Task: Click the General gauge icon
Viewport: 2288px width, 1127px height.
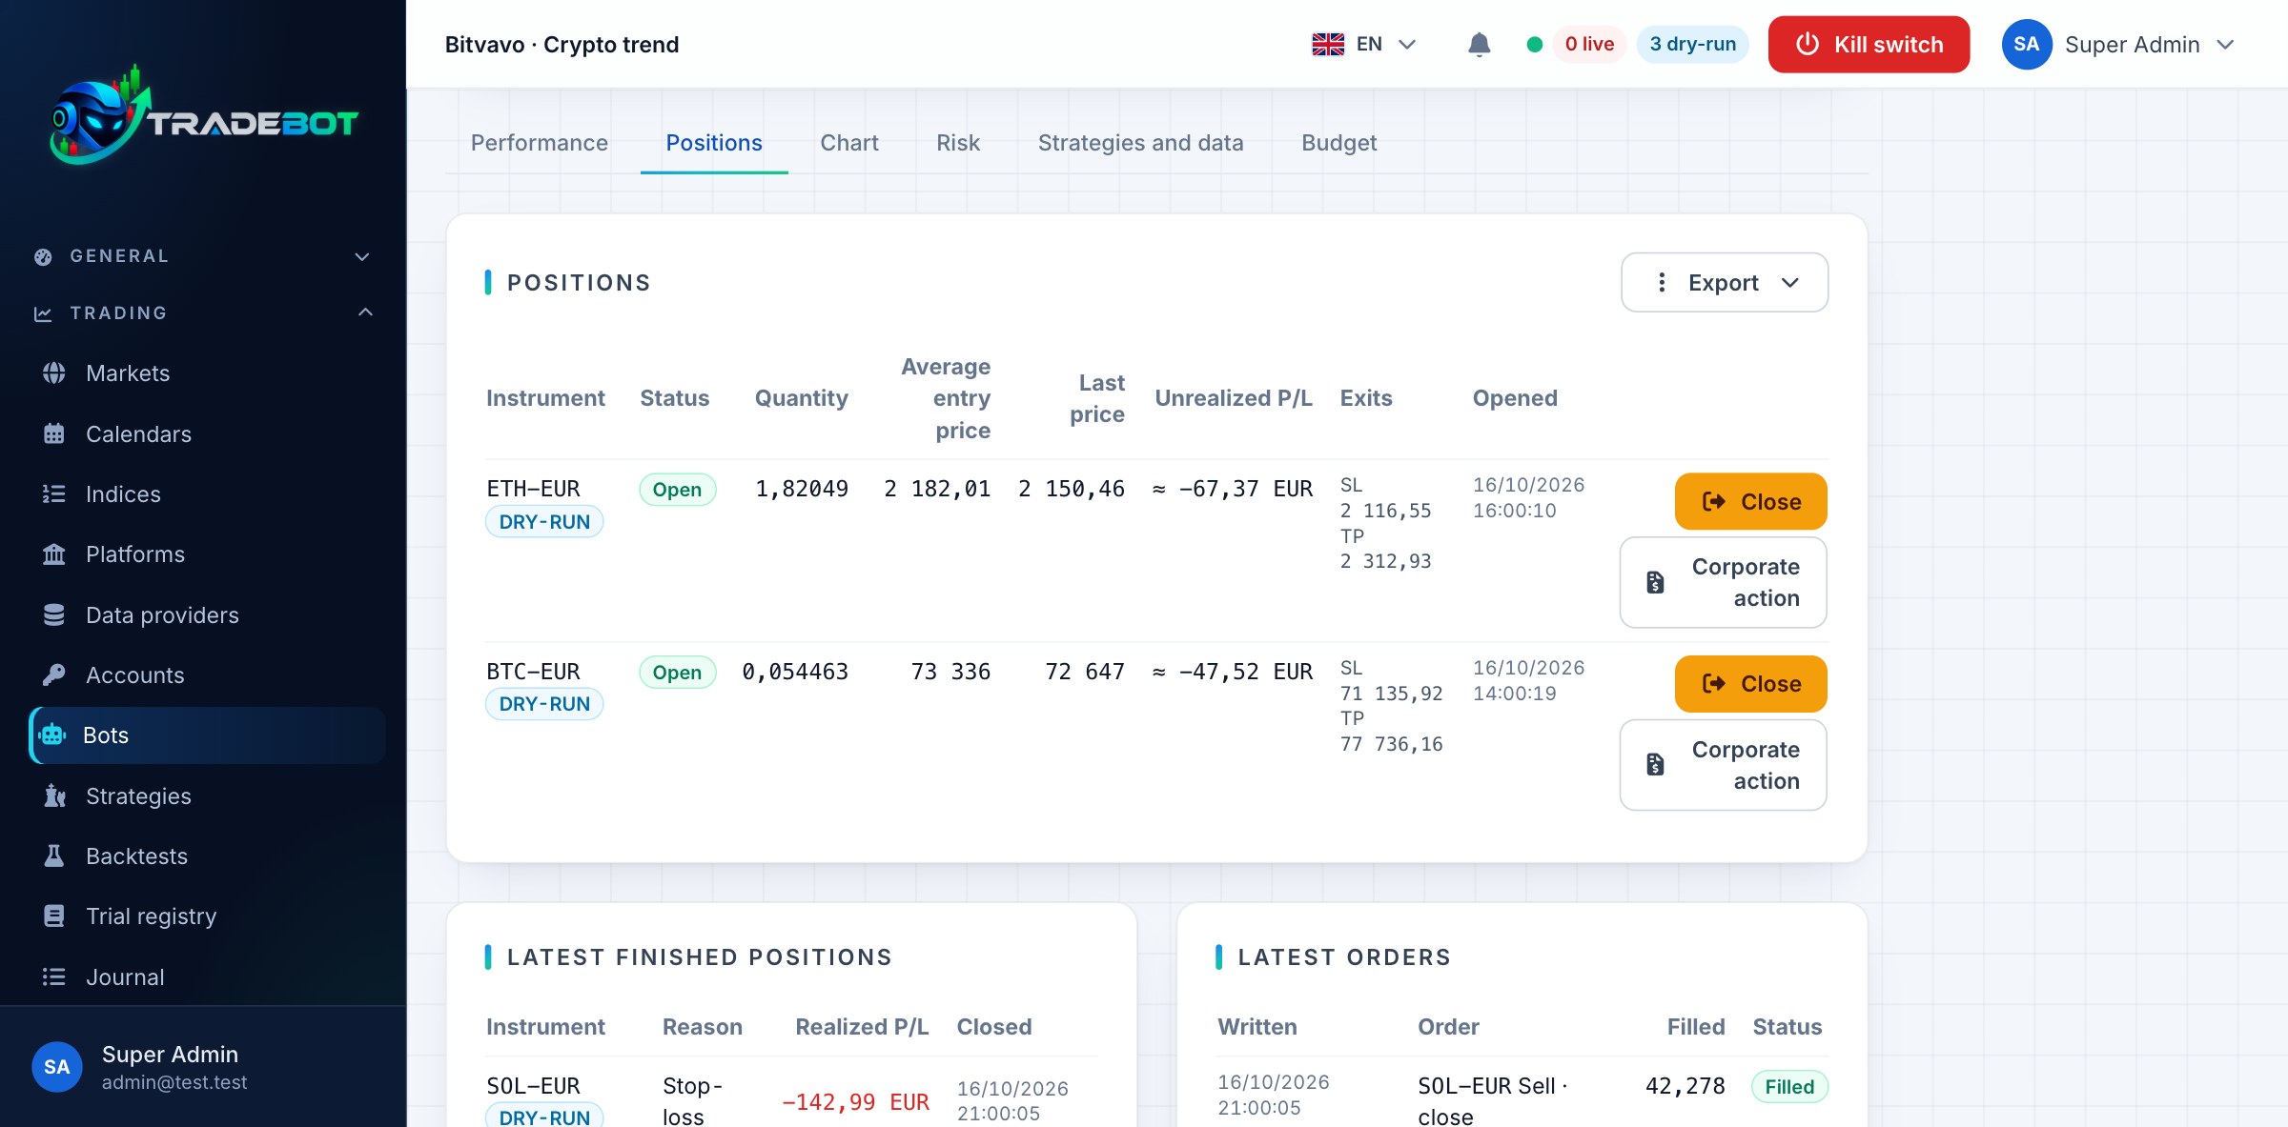Action: click(43, 256)
